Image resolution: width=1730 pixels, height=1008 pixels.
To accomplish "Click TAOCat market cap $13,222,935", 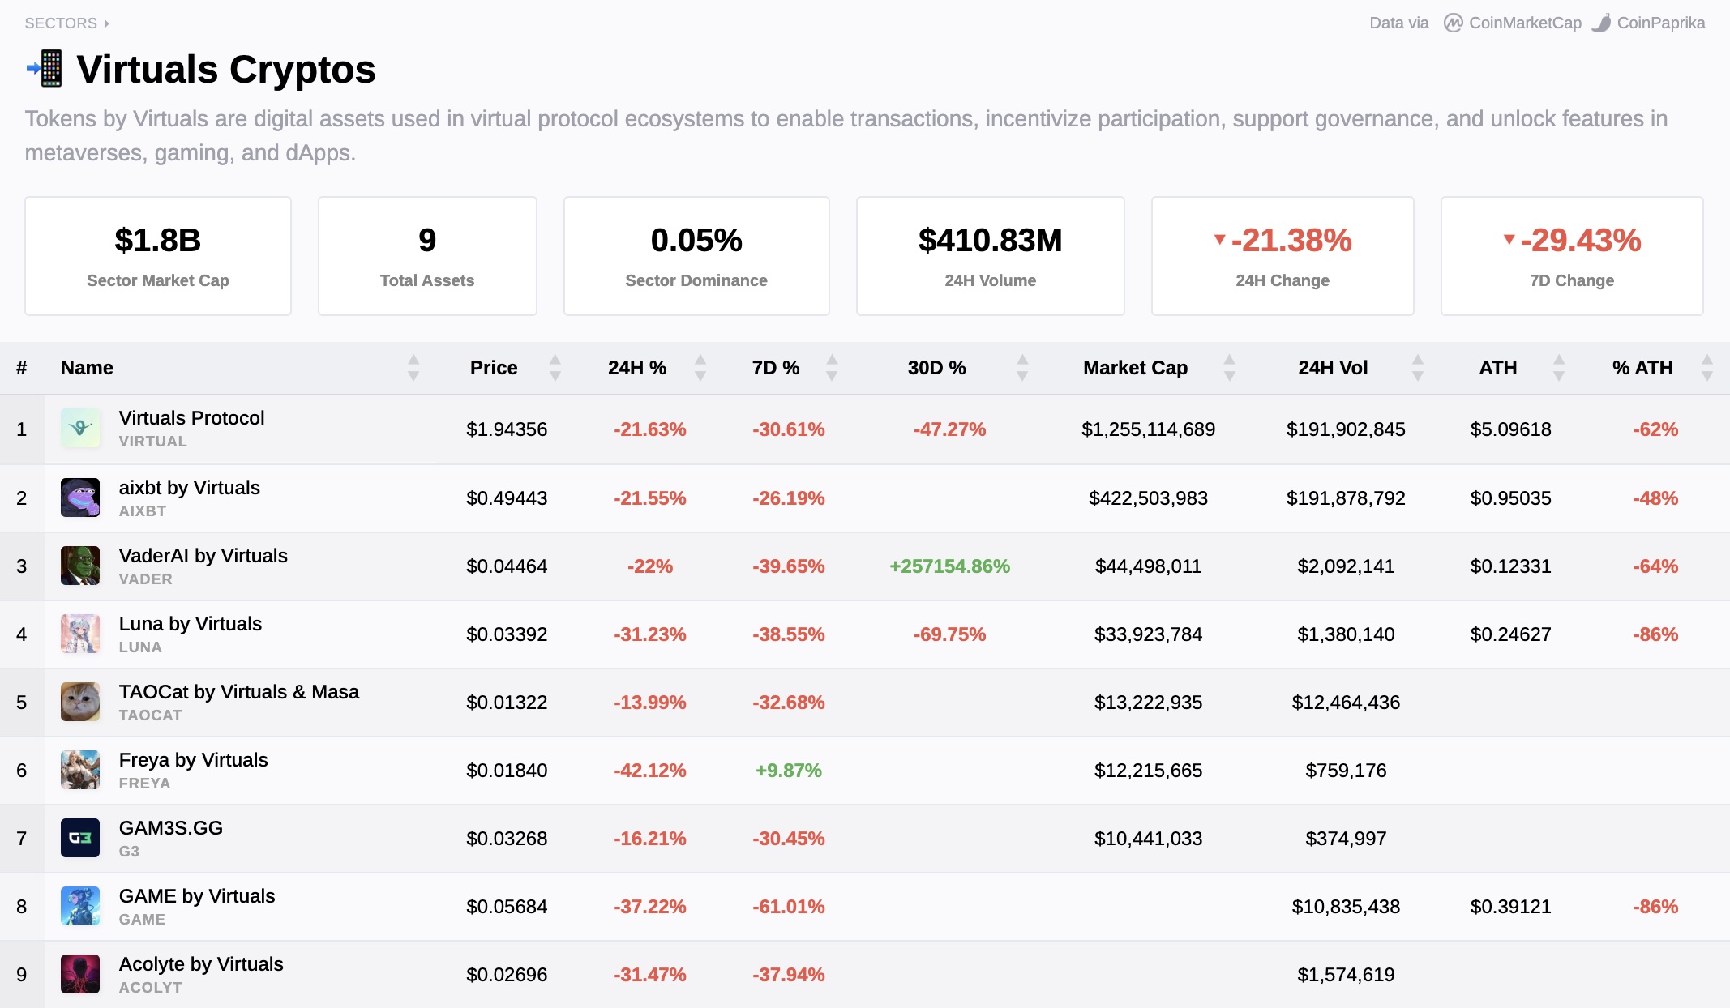I will click(x=1148, y=703).
